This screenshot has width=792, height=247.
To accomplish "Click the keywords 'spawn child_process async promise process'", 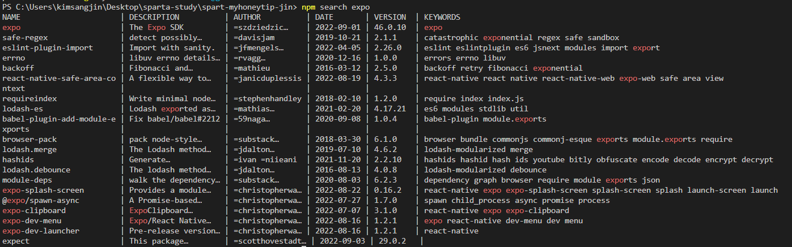I will click(x=517, y=200).
